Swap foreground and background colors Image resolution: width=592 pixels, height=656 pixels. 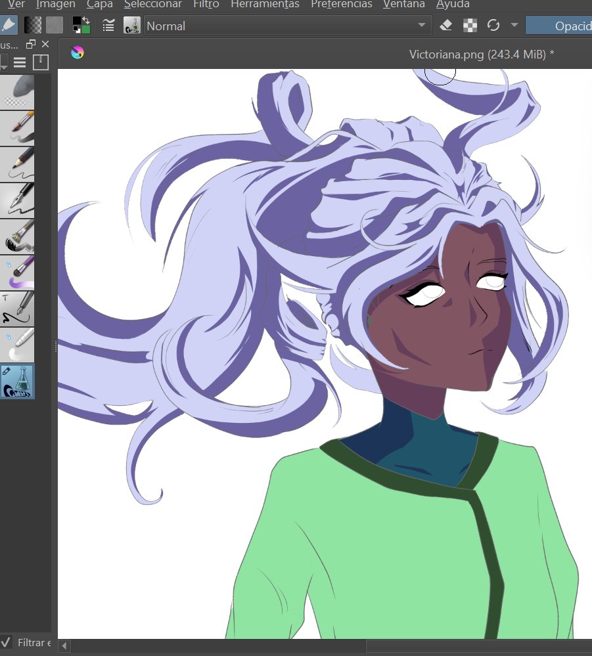click(x=86, y=21)
